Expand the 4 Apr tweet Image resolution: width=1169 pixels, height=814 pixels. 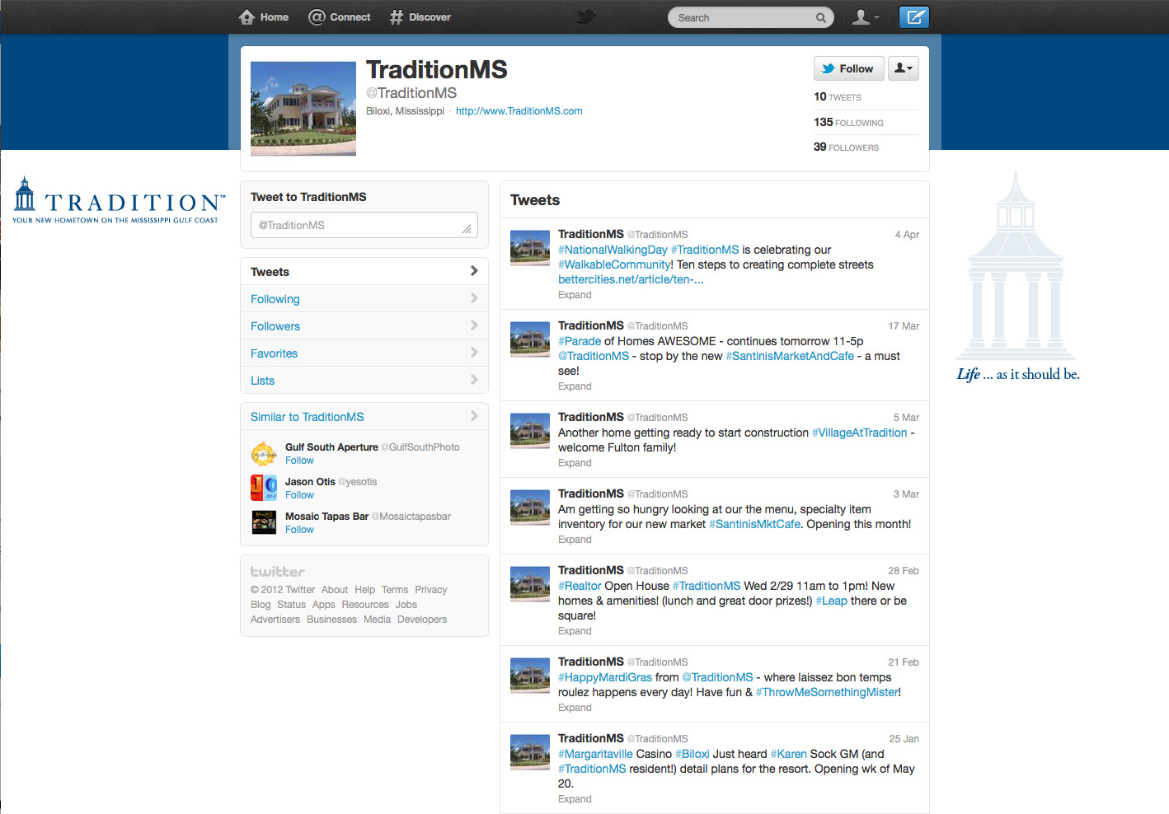click(x=575, y=295)
